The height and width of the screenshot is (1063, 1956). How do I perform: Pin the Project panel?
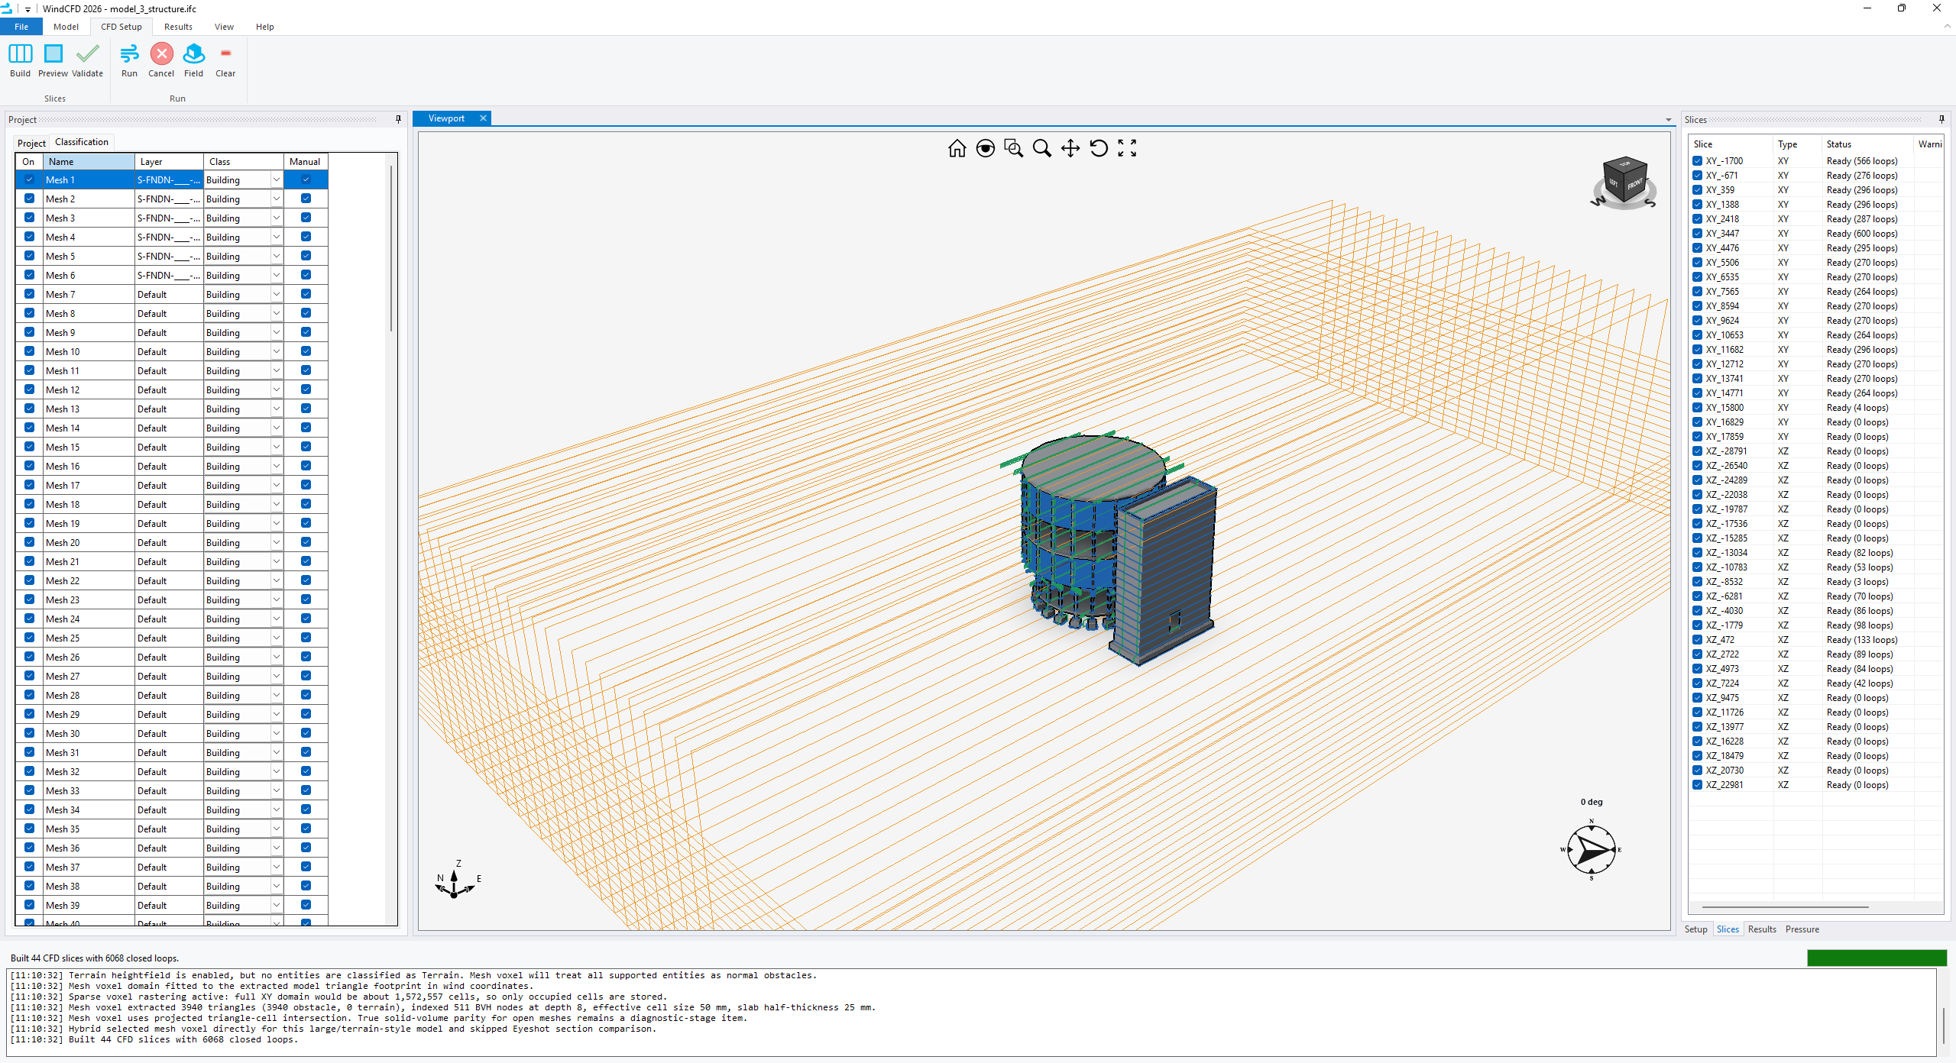point(398,119)
